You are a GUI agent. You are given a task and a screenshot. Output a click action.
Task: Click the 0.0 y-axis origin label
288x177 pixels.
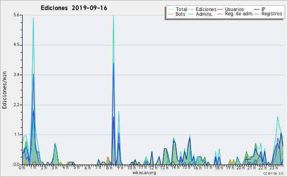click(x=16, y=165)
